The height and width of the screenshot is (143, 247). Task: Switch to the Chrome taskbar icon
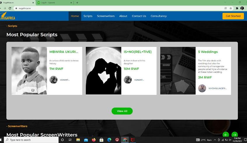point(125,140)
